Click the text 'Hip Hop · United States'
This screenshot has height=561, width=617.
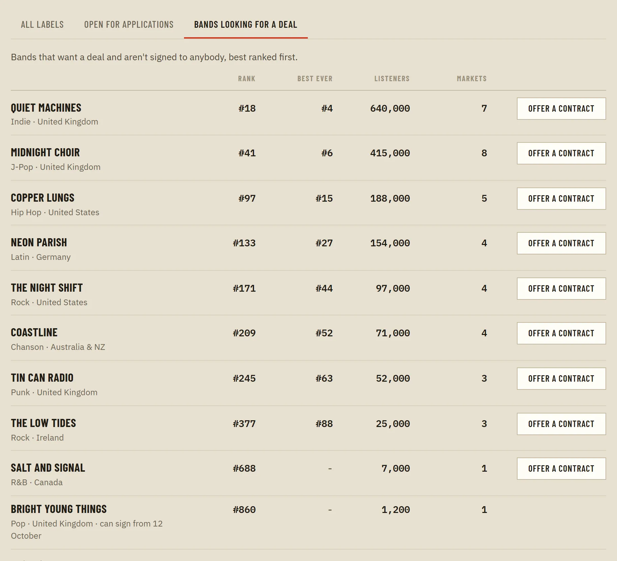pos(55,212)
